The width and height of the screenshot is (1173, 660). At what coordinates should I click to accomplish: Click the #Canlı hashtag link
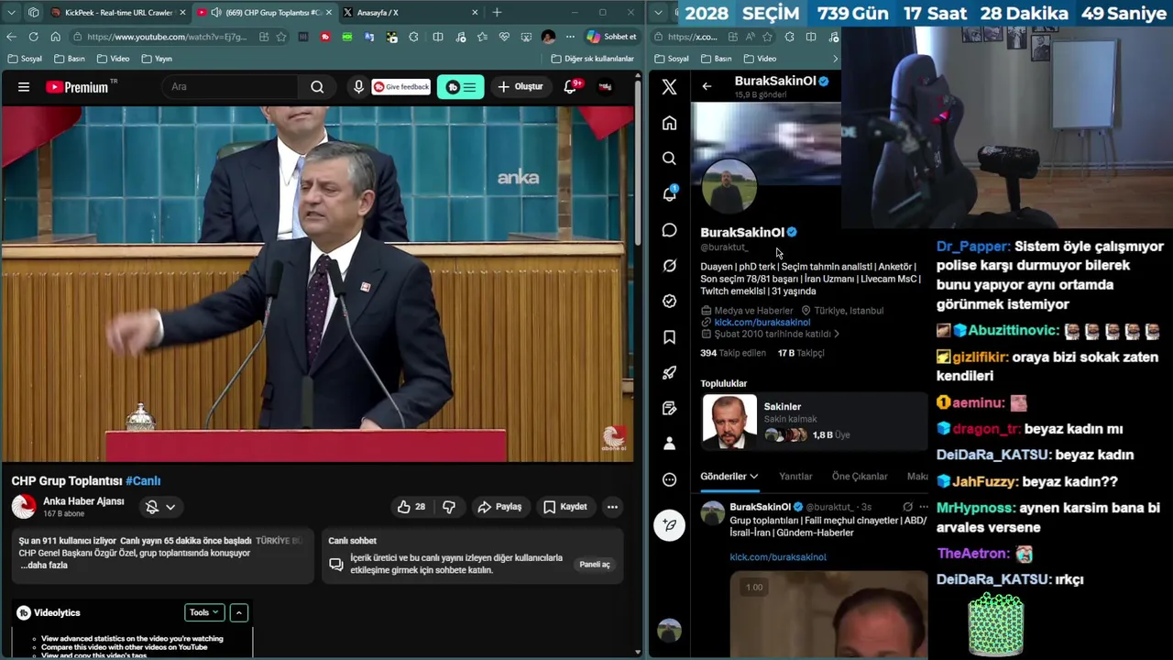pos(143,480)
